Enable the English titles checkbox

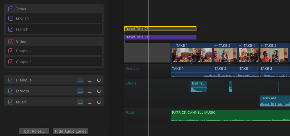pos(11,18)
